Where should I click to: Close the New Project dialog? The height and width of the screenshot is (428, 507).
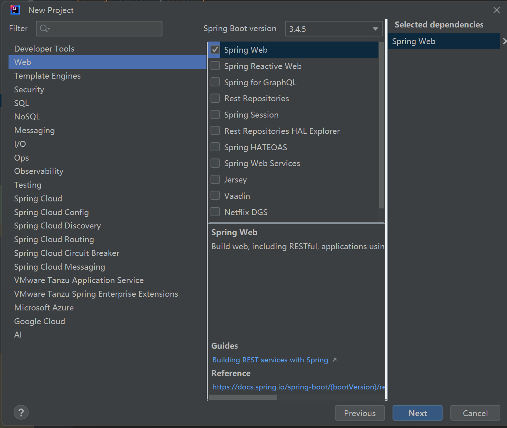click(x=497, y=10)
